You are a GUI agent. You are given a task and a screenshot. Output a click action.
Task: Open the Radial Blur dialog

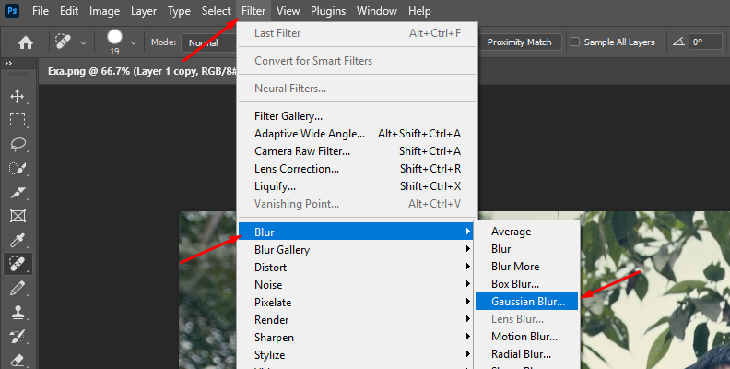click(x=527, y=354)
